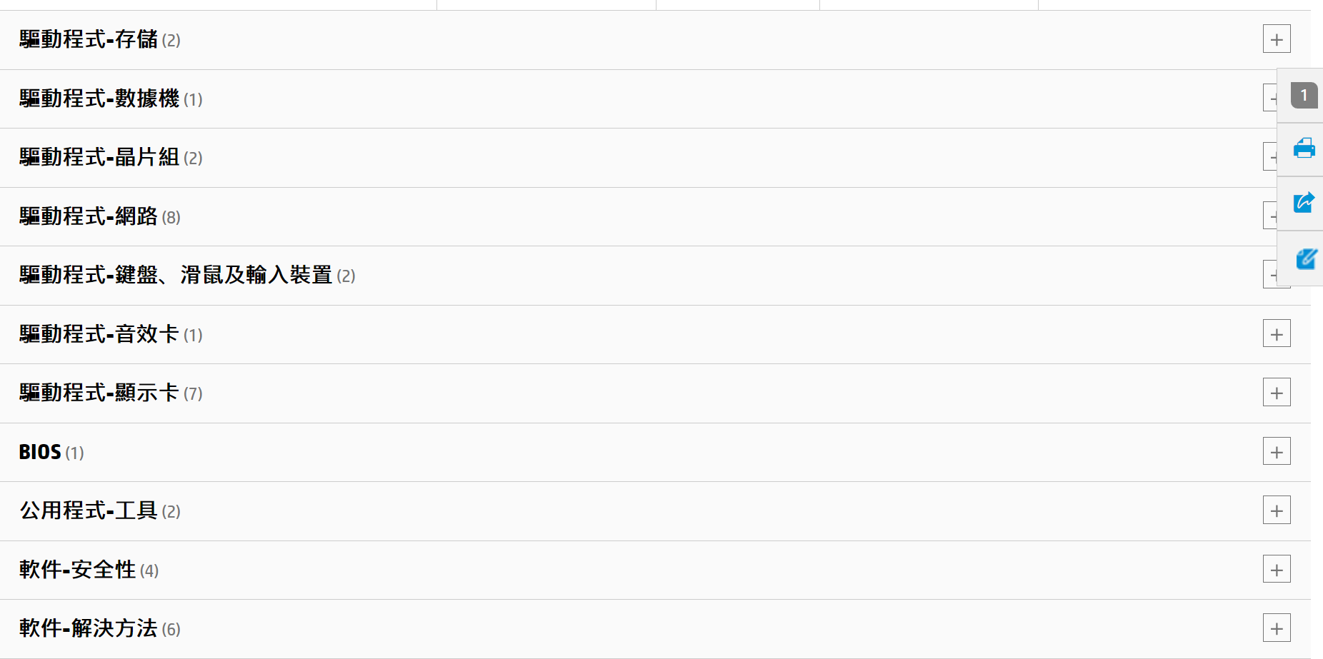Click the plus icon on the BIOS row
The image size is (1323, 659).
pos(1277,452)
